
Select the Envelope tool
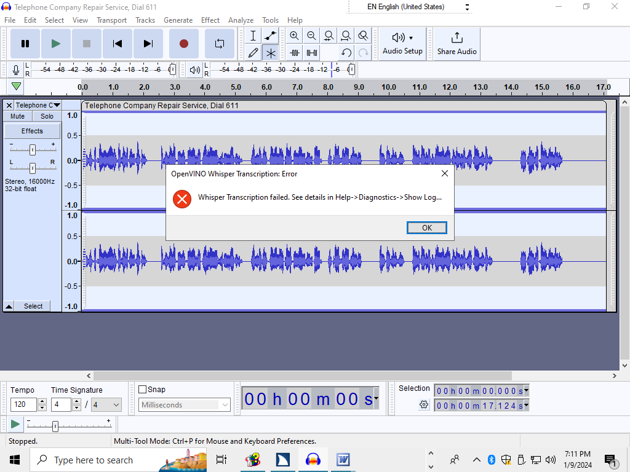[x=271, y=36]
